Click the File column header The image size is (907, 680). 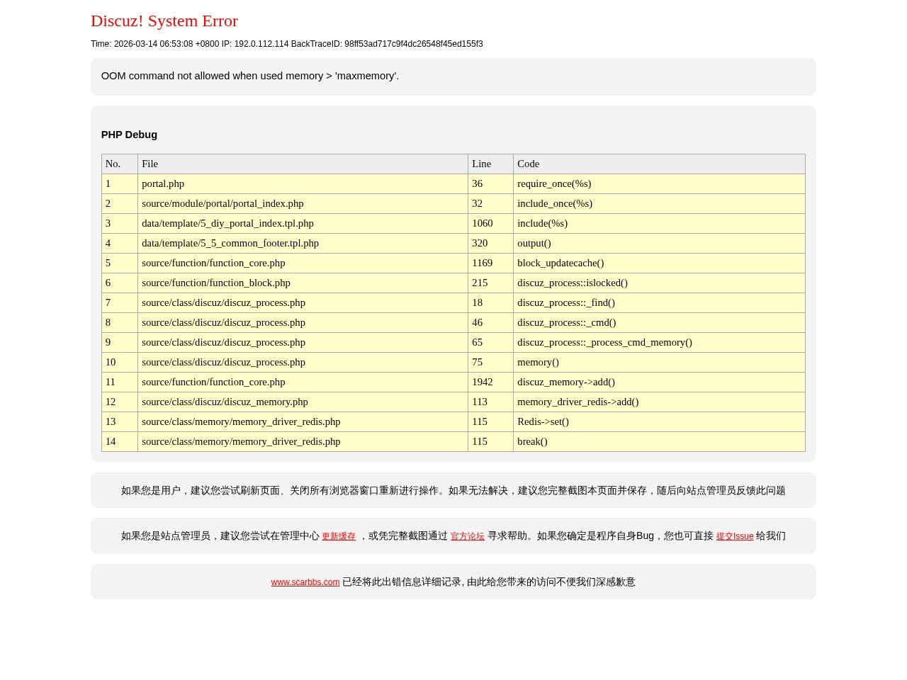[150, 164]
